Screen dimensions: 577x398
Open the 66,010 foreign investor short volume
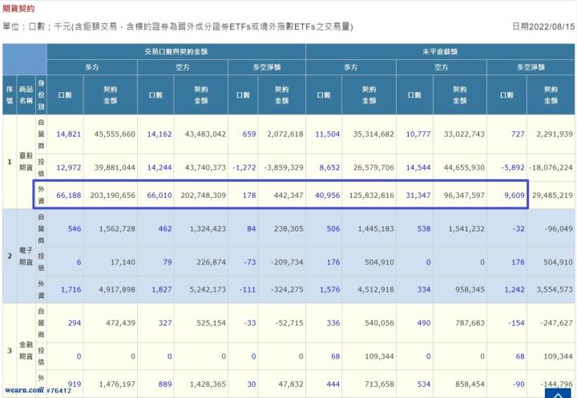point(159,194)
